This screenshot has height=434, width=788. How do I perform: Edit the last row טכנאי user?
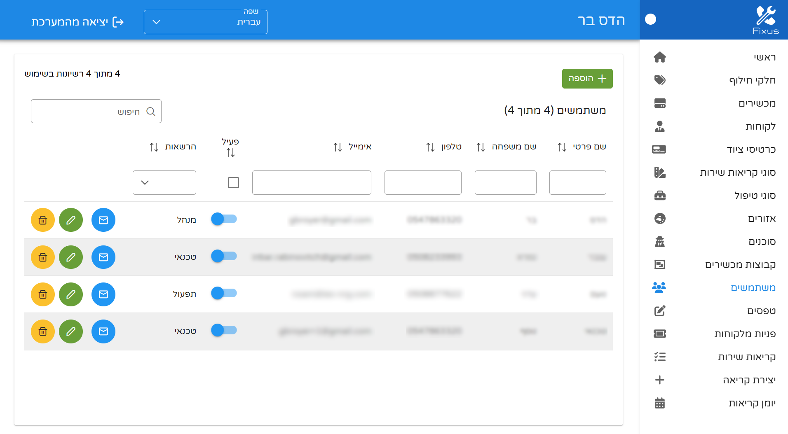71,331
